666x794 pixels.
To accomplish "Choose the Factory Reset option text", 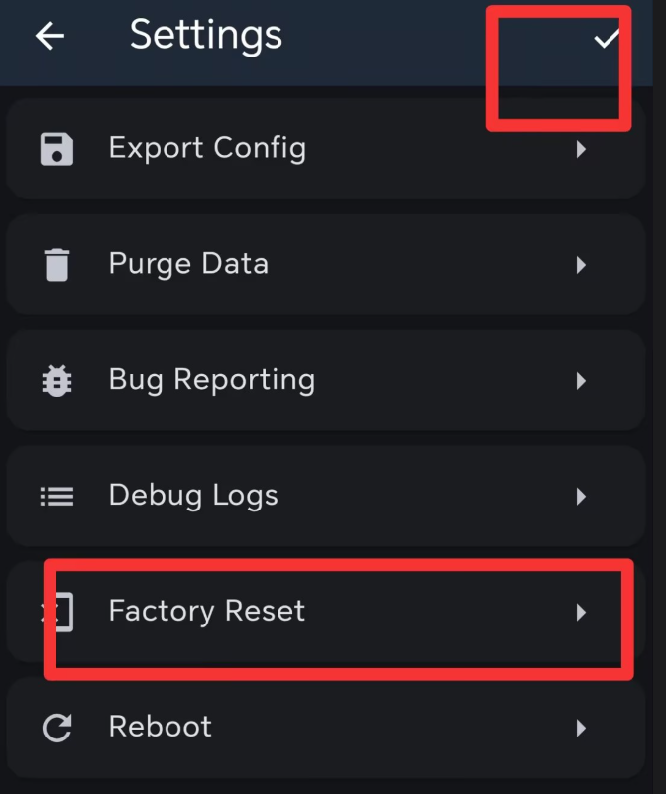I will (207, 611).
